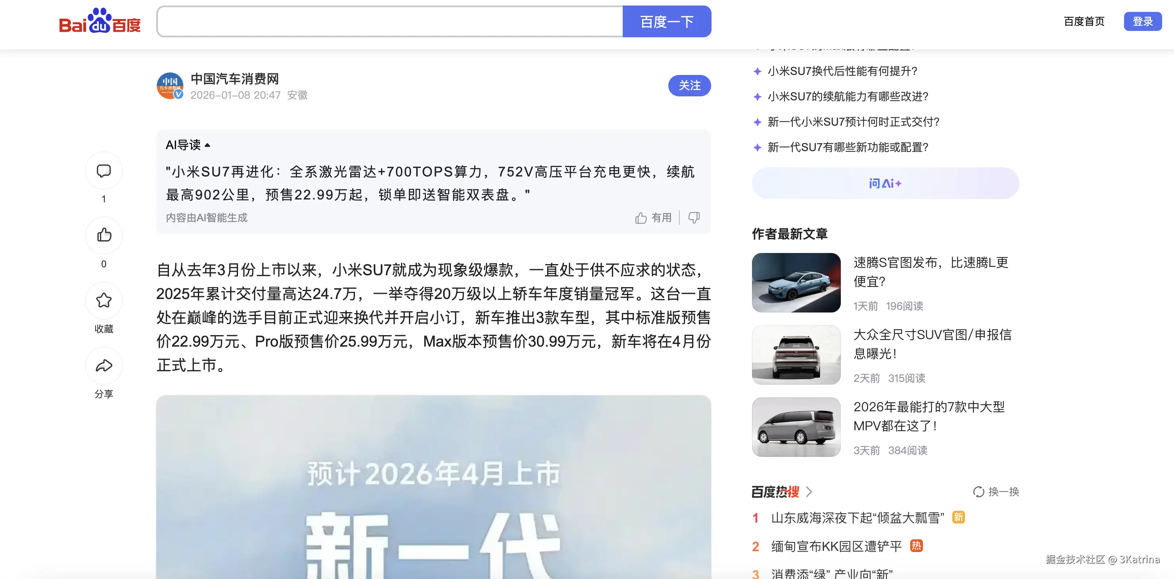Open the comment bubble icon

[x=104, y=171]
